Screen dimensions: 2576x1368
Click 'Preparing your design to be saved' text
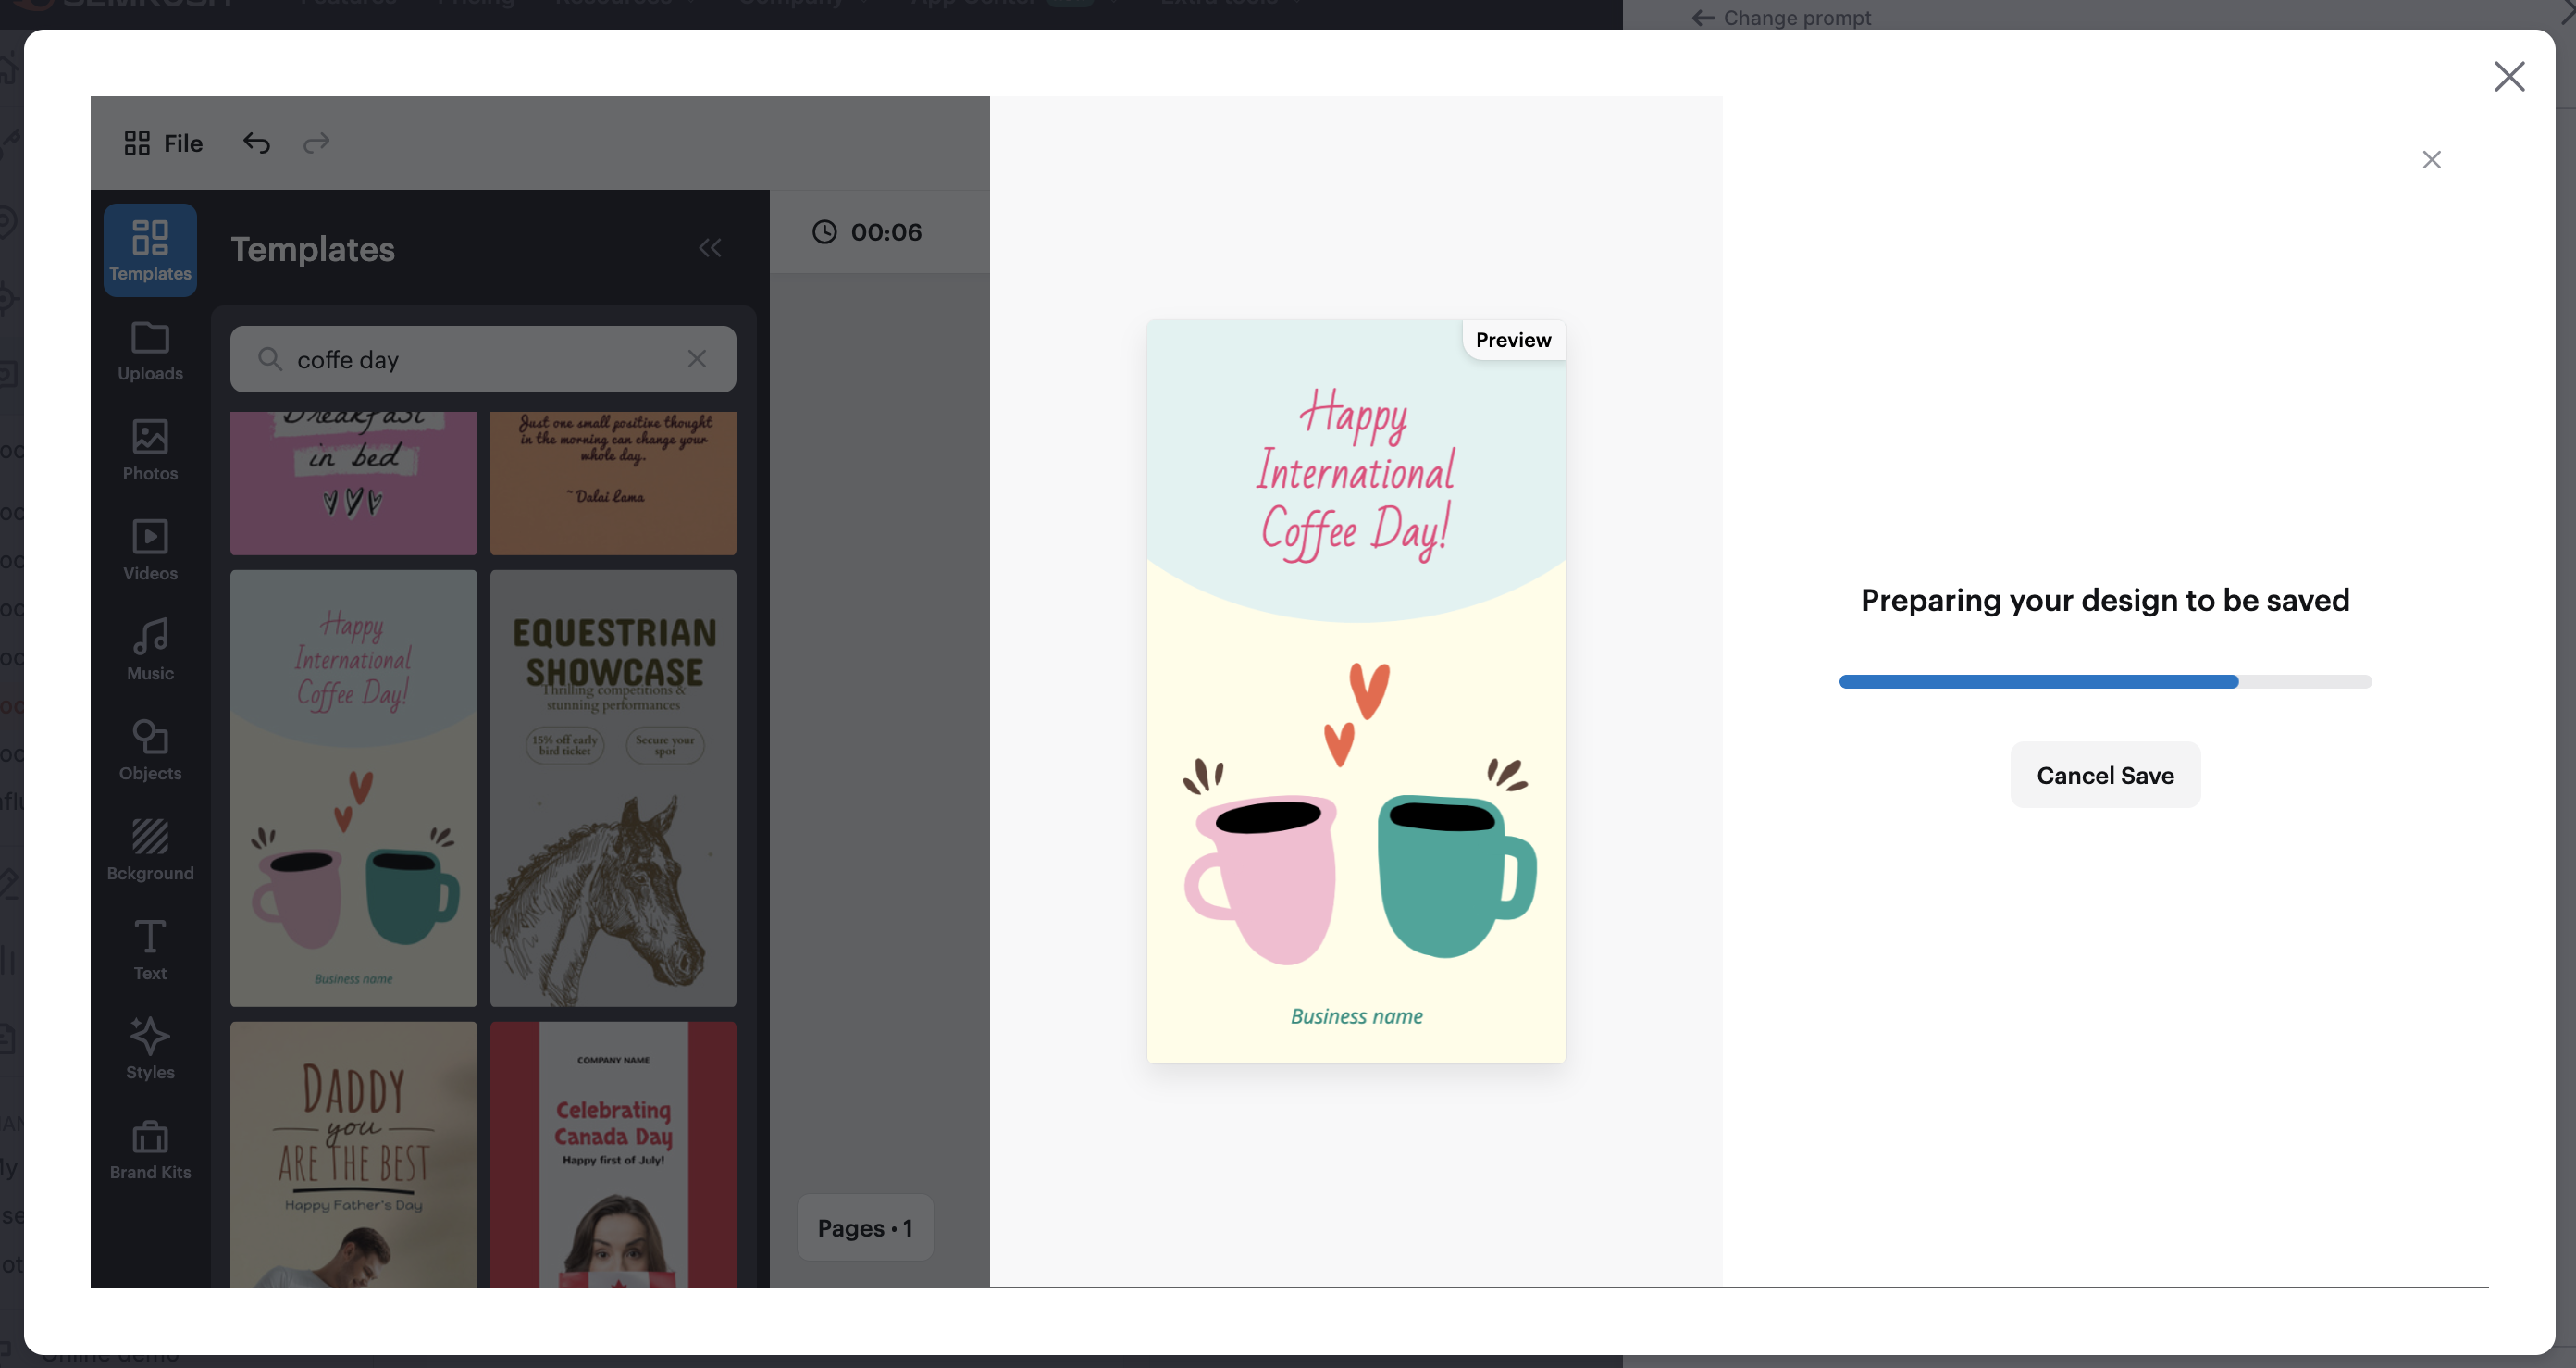pos(2105,600)
